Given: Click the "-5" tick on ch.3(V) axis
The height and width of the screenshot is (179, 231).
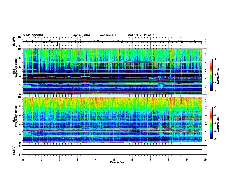Looking at the screenshot, I should click(x=20, y=155).
